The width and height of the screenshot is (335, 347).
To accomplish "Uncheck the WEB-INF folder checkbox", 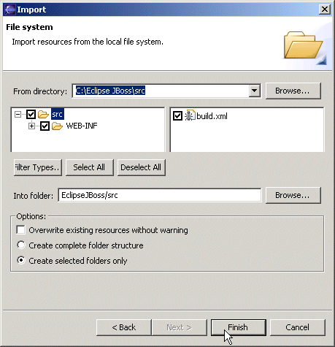I will pos(45,126).
